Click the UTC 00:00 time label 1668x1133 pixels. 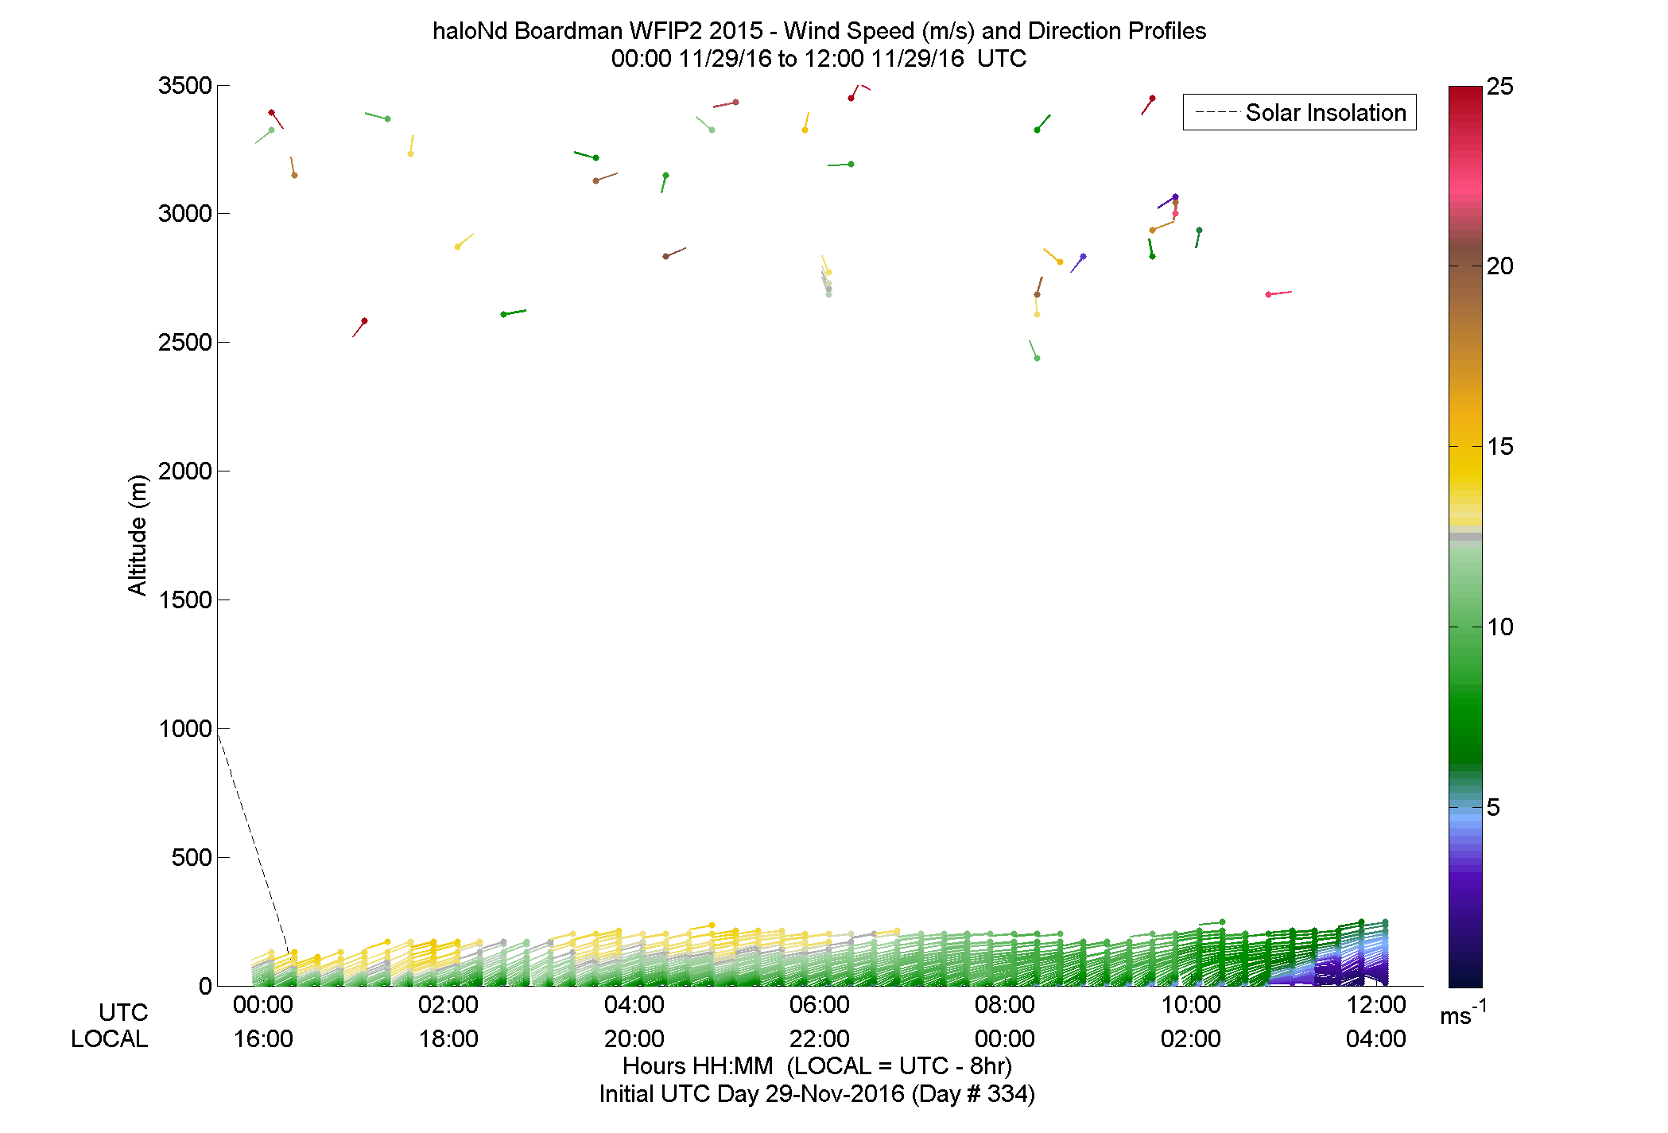point(263,1005)
